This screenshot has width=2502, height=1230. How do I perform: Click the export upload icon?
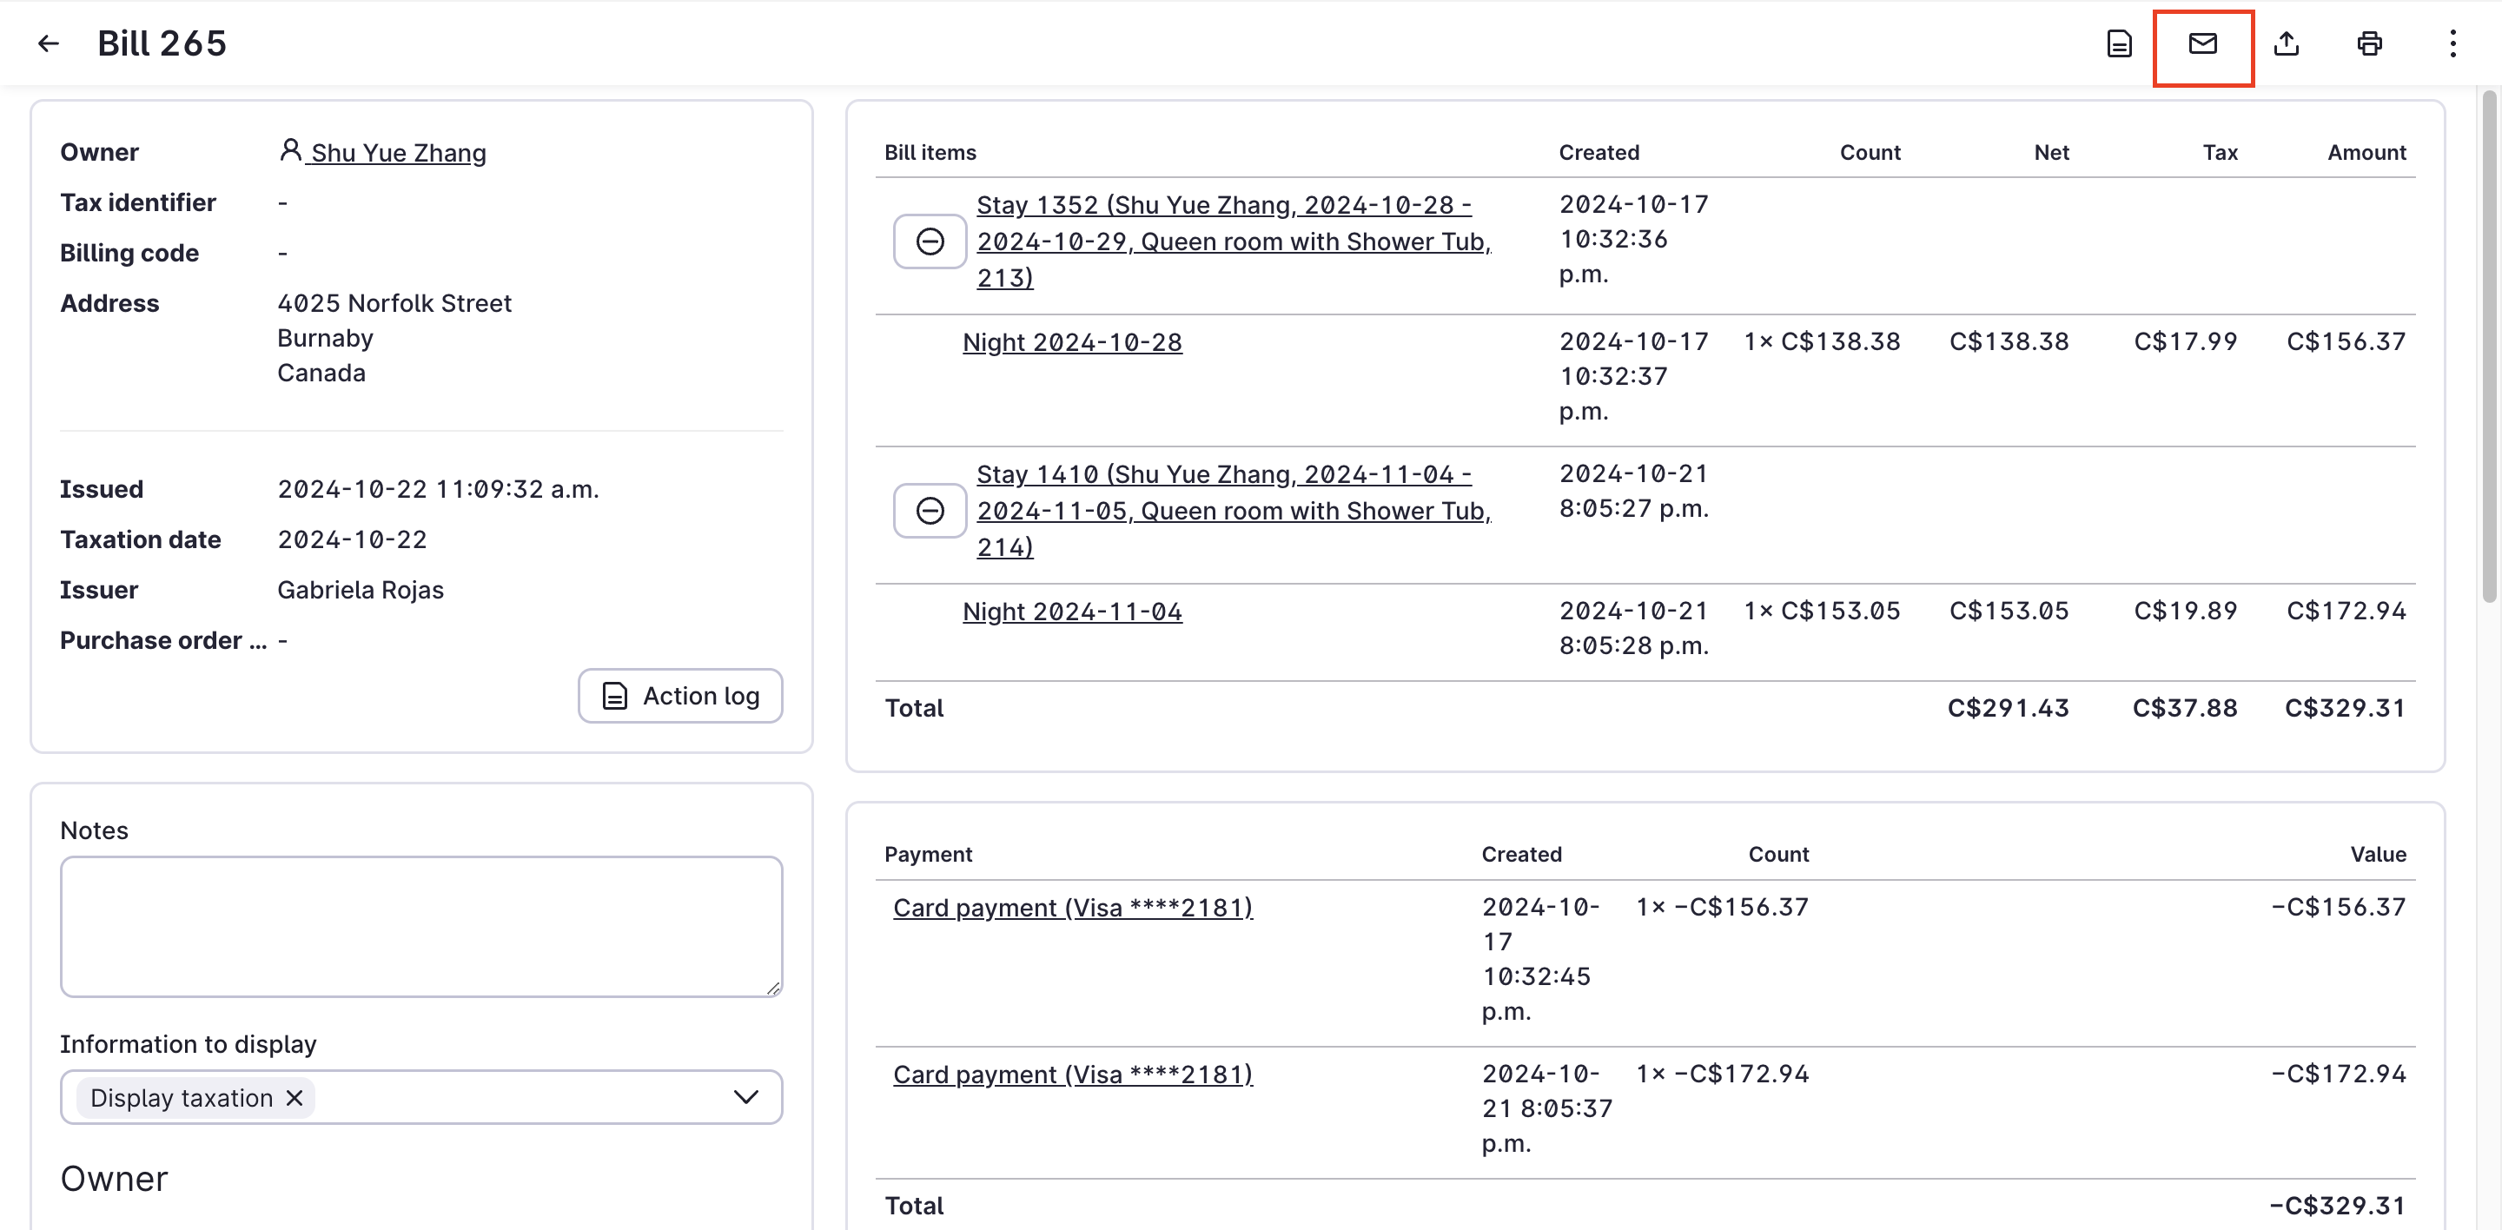tap(2286, 43)
